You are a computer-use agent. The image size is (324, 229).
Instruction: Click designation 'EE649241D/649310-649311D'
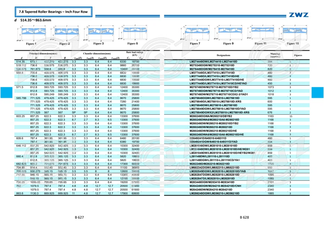[x=208, y=138]
